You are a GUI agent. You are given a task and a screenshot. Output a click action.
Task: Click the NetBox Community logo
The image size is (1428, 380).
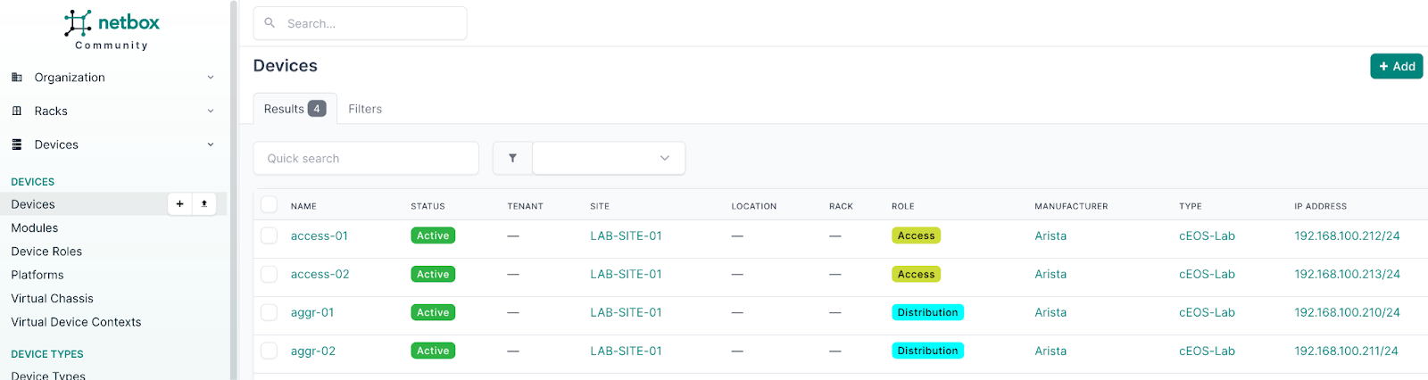112,29
